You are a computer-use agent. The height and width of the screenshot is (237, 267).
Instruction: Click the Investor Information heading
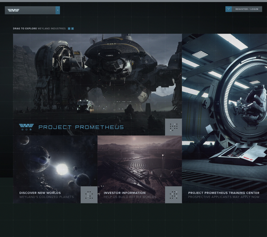tap(125, 193)
